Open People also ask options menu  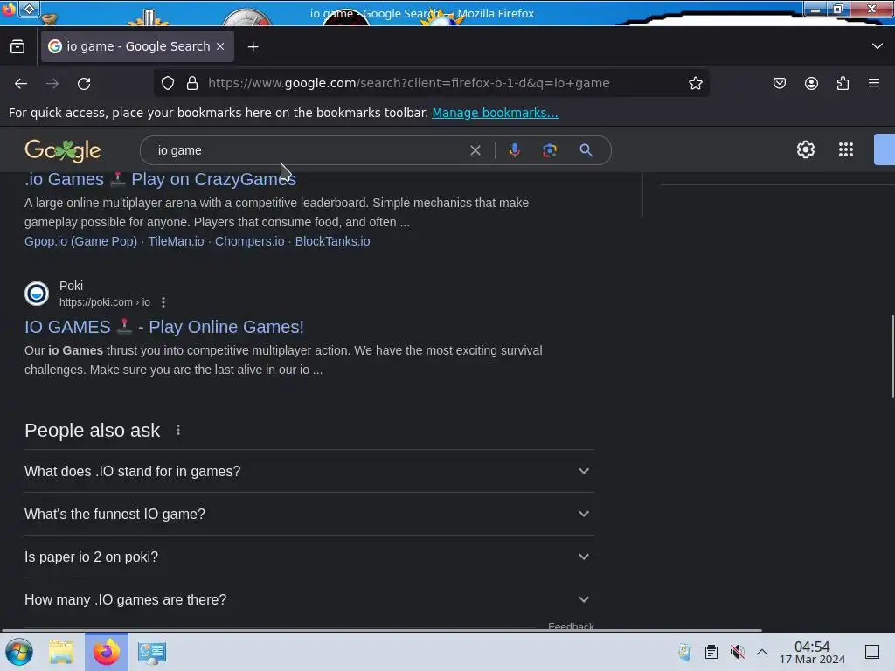point(178,430)
